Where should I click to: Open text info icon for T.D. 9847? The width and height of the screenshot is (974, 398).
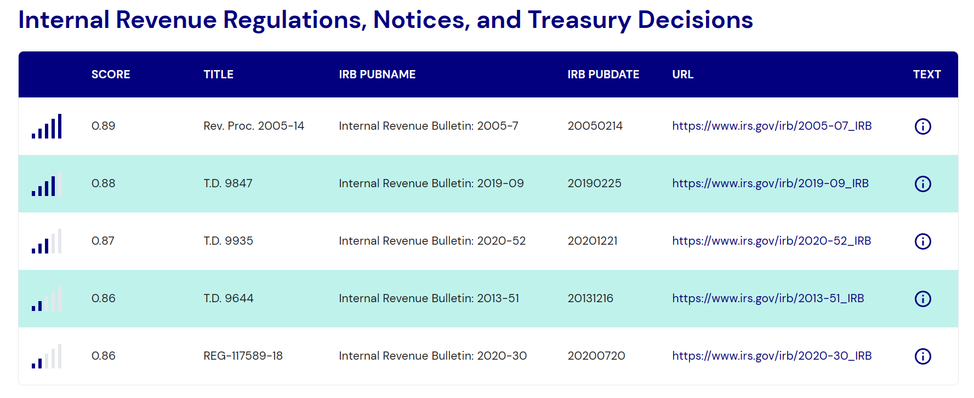(x=923, y=184)
